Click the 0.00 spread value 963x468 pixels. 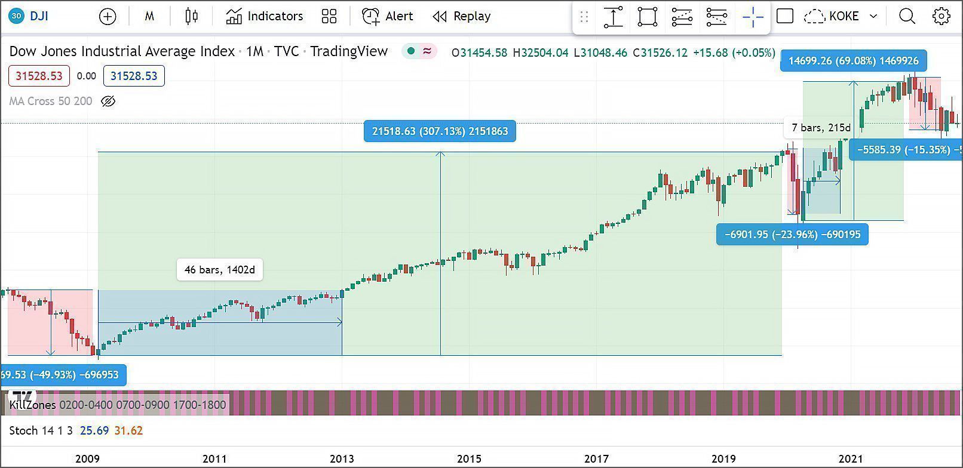coord(87,76)
